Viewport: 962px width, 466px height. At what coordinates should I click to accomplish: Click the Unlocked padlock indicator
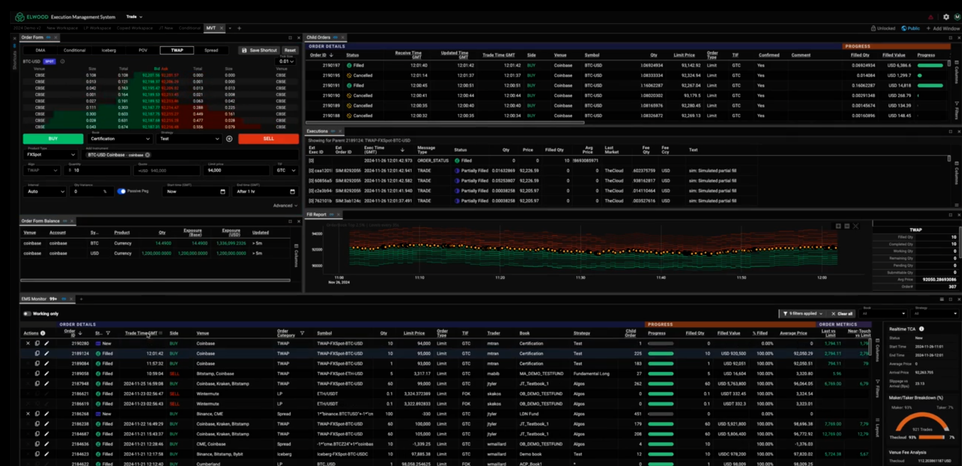[x=883, y=28]
